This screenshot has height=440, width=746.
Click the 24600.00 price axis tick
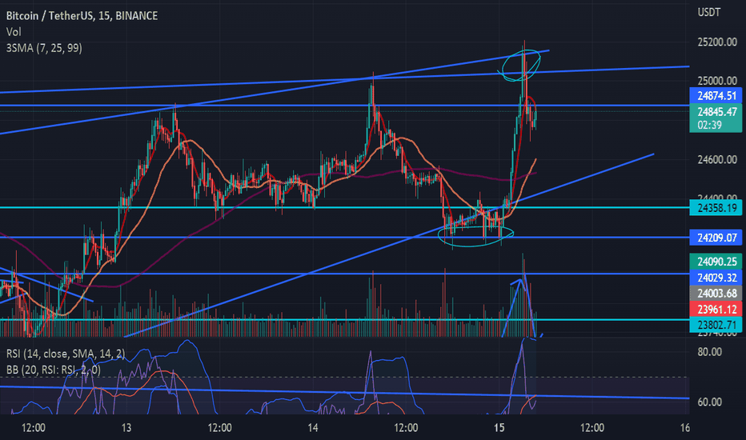[x=717, y=160]
